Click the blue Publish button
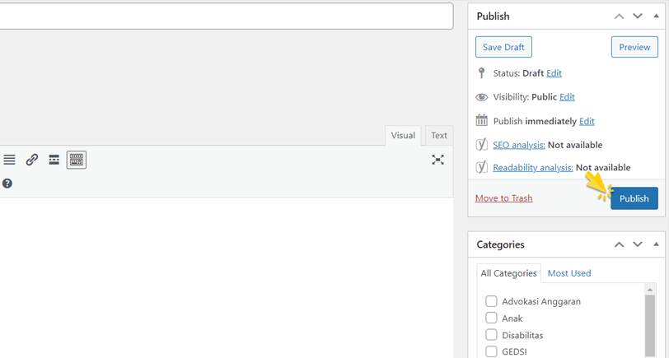669x358 pixels. tap(634, 198)
